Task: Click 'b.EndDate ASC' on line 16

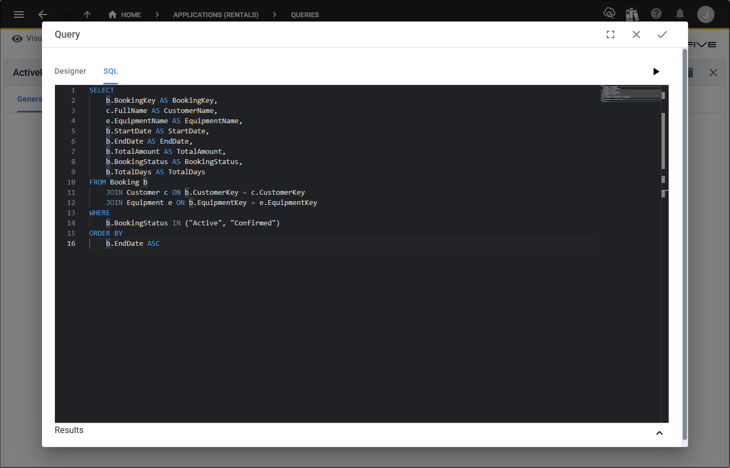Action: (x=133, y=244)
